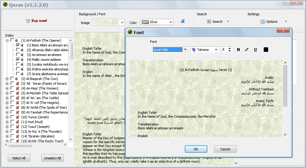The image size is (306, 168).
Task: Decrease font size with the down stepper
Action: pyautogui.click(x=230, y=51)
